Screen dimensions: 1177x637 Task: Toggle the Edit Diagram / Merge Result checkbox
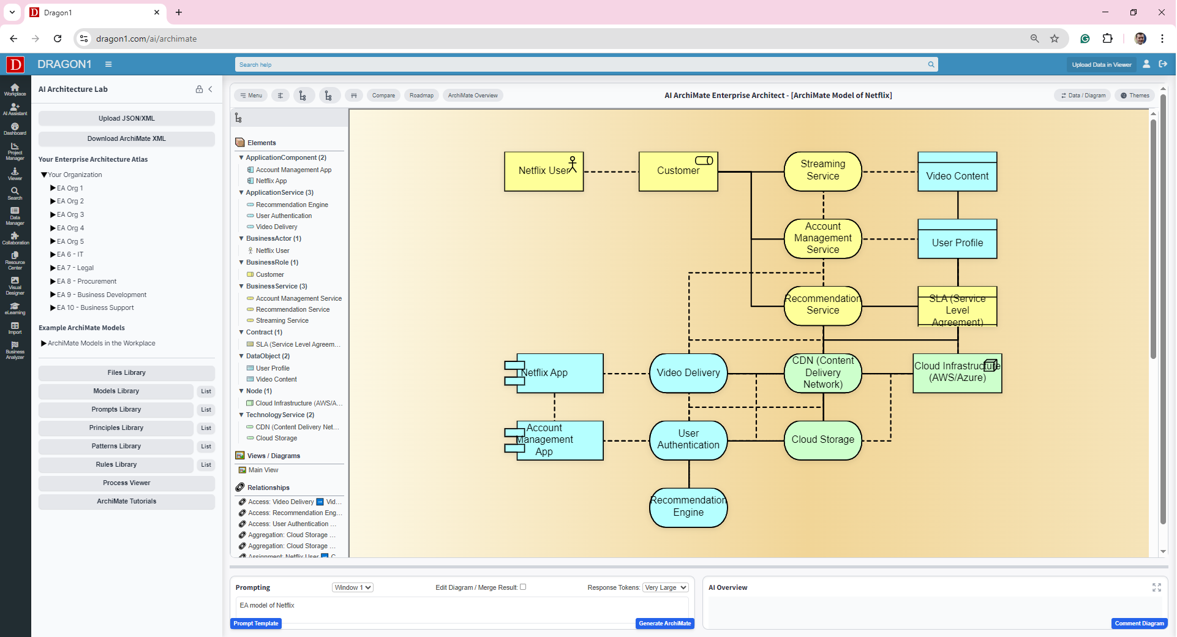click(523, 587)
